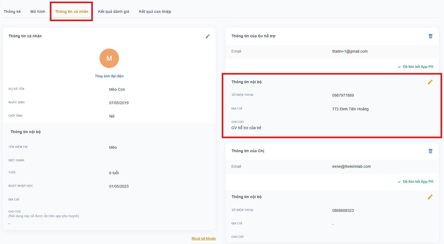Viewport: 444px width, 244px height.
Task: Edit internal info for Chị contact
Action: tap(430, 197)
